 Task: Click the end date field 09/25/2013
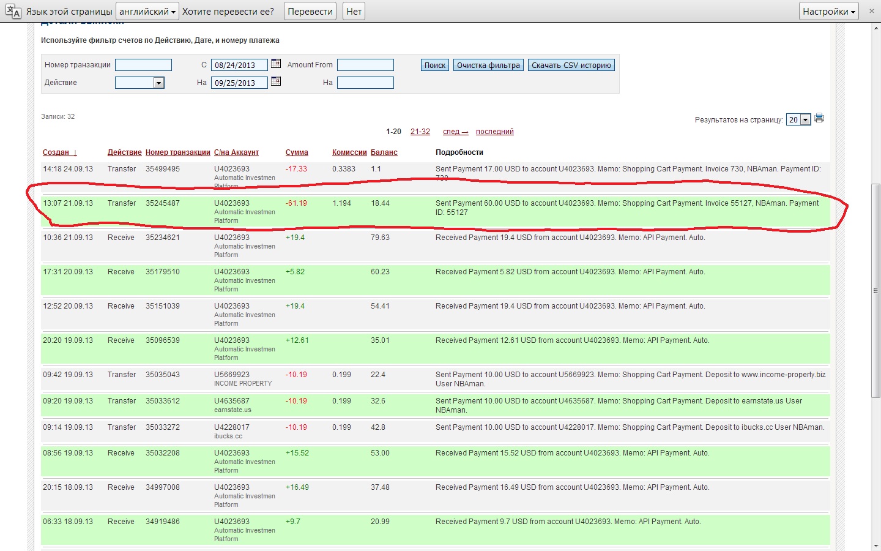point(239,83)
